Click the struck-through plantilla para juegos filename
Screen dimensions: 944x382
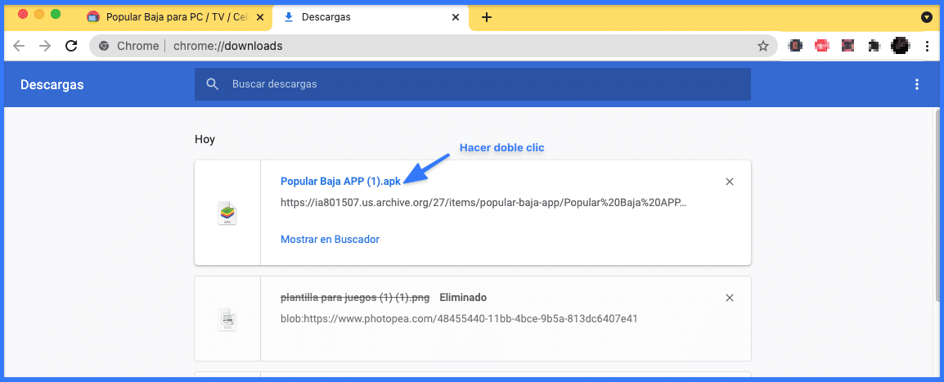coord(355,297)
